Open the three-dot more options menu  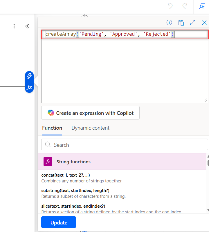[14, 26]
